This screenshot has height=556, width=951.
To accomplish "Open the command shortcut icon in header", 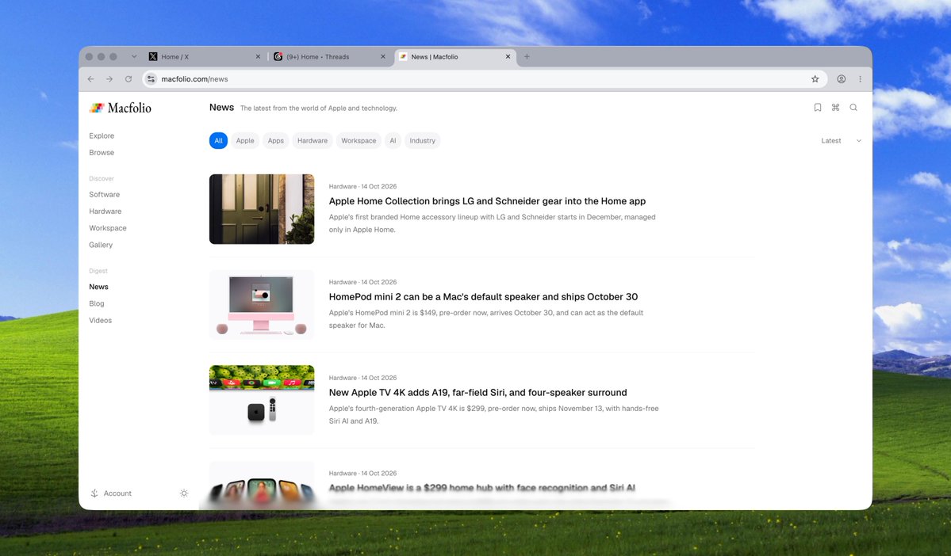I will [x=836, y=108].
